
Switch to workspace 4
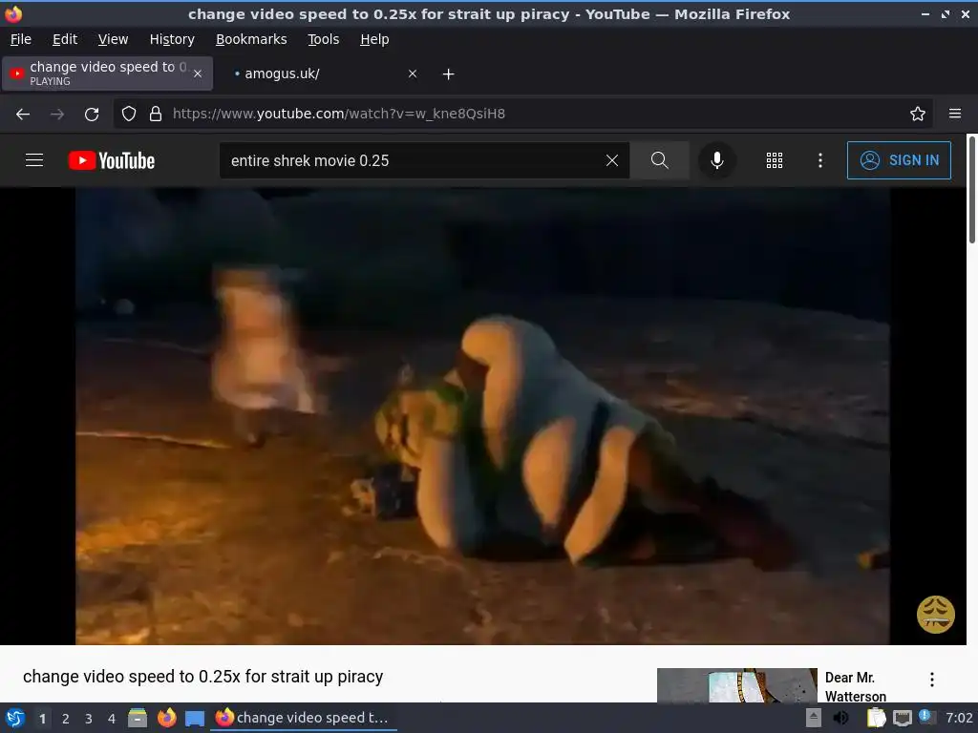[x=112, y=719]
